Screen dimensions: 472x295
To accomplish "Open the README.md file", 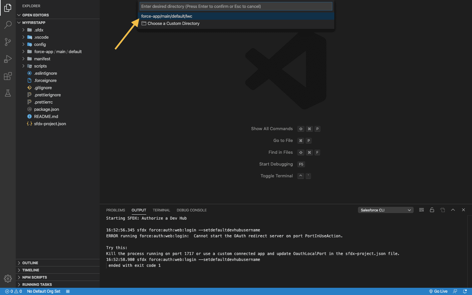I will (58, 116).
